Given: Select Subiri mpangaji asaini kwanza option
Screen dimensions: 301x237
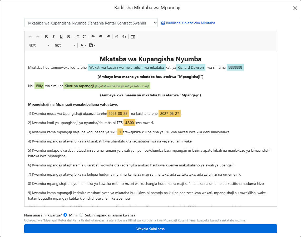Looking at the screenshot, I should click(x=81, y=215).
